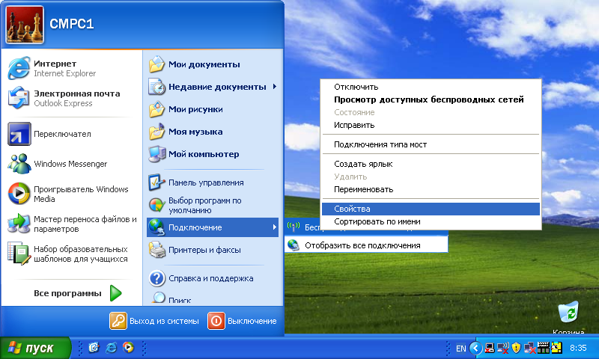Screen dimensions: 599x359
Task: Open Справка и поддержка
Action: tap(213, 278)
